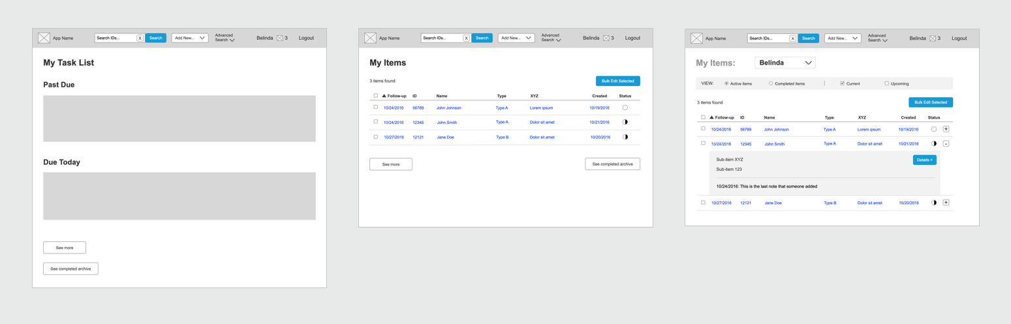Check the 12345 row checkbox in middle panel

click(x=375, y=121)
